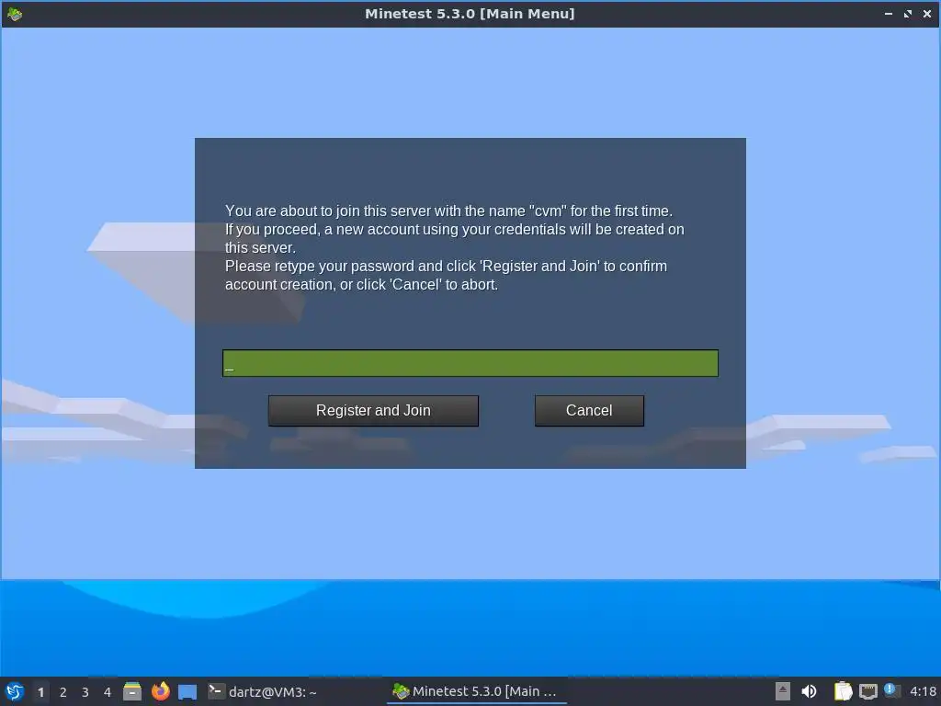Viewport: 941px width, 706px height.
Task: Open the volume control tray icon
Action: click(809, 691)
